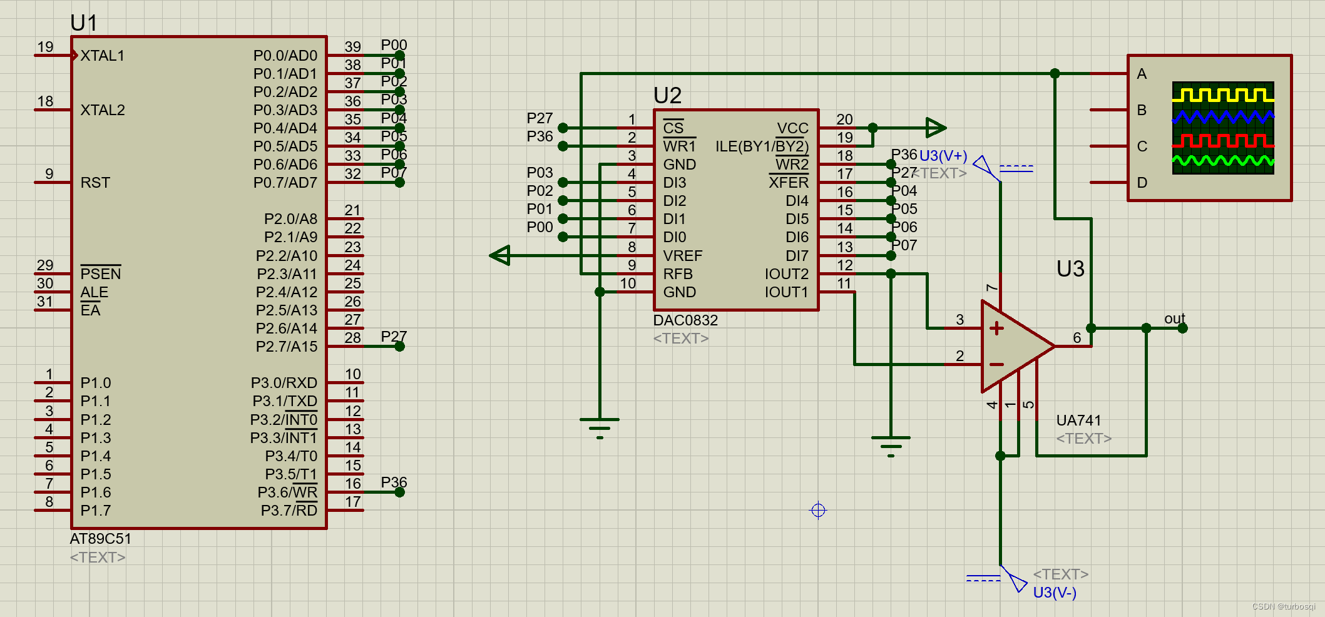Click the RST pin label on U1
This screenshot has height=617, width=1325.
(x=95, y=183)
